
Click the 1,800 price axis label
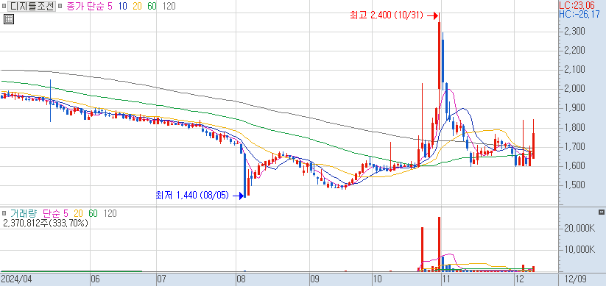(x=574, y=127)
